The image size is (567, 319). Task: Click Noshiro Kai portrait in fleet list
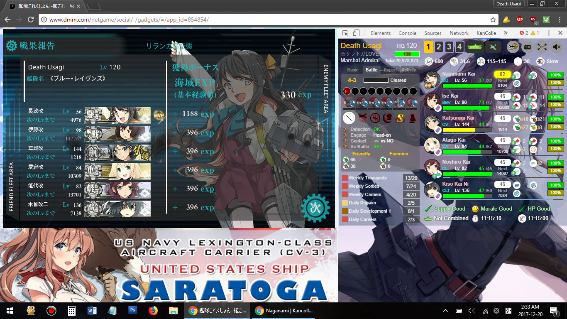432,168
